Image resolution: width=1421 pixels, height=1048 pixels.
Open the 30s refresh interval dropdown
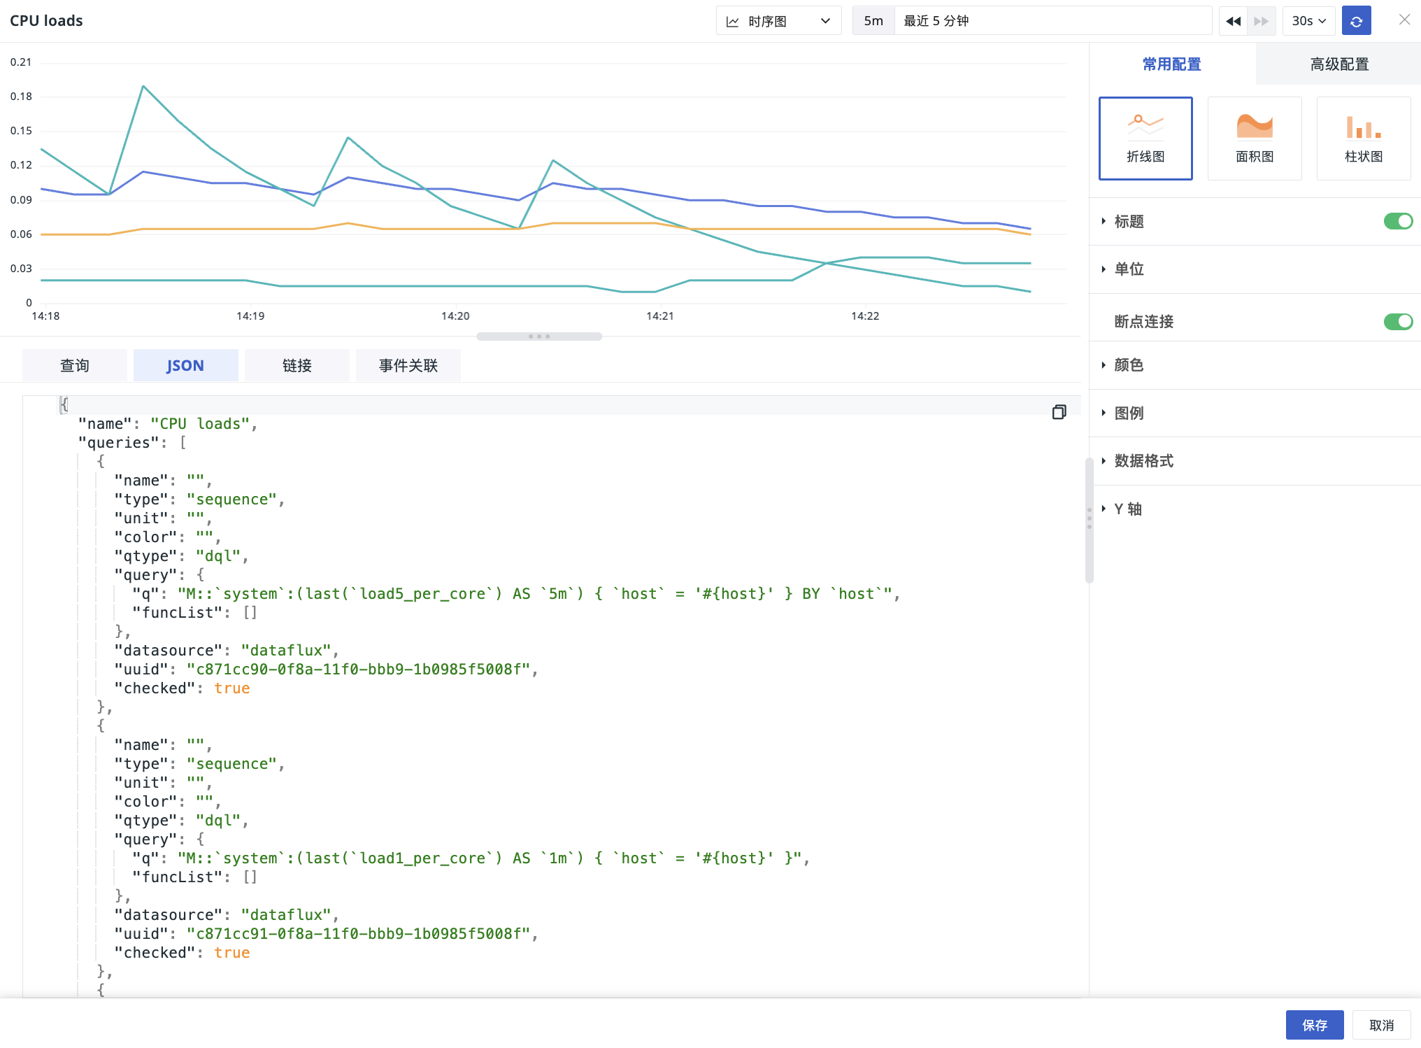1309,21
